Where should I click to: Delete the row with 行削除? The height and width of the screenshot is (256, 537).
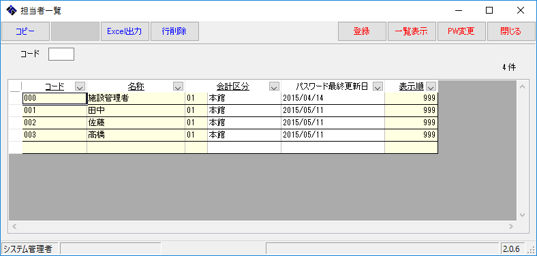174,31
